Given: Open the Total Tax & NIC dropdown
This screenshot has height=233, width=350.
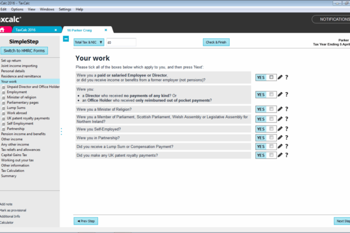Looking at the screenshot, I should 89,43.
